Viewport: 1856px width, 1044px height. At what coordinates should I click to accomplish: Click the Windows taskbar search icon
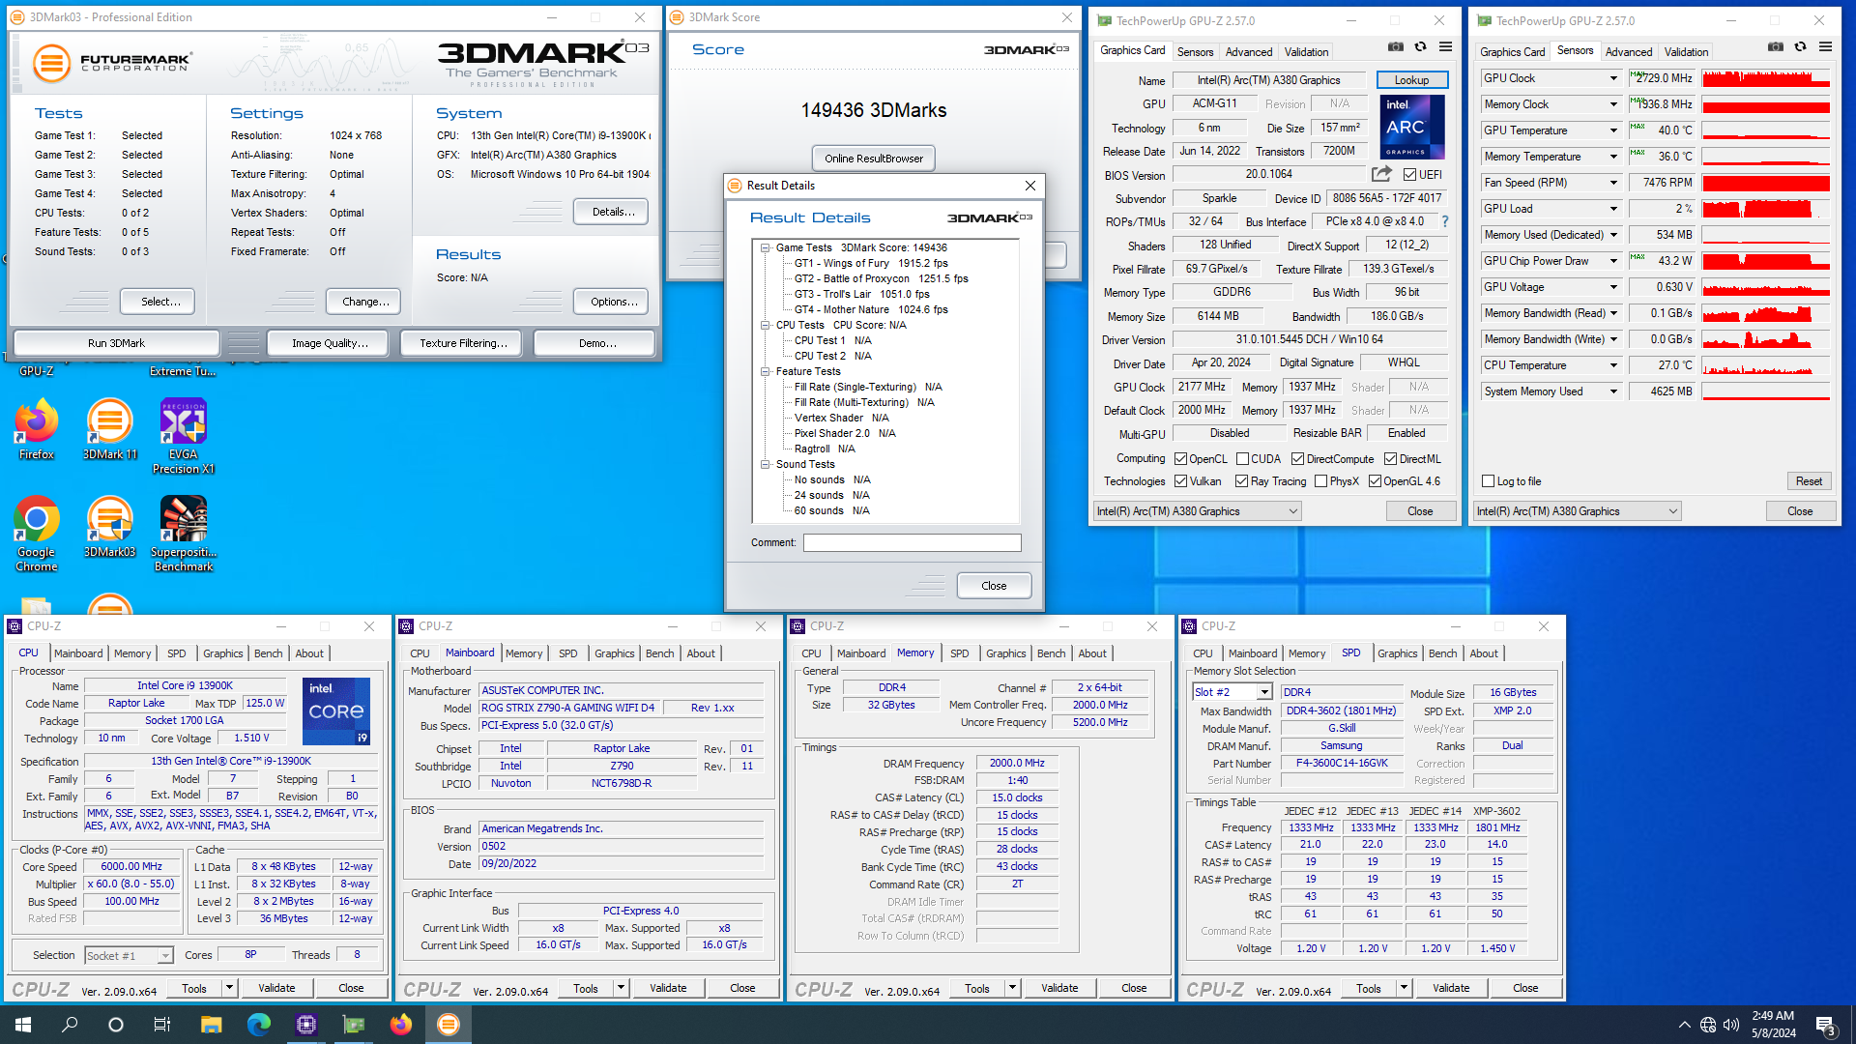[x=70, y=1025]
